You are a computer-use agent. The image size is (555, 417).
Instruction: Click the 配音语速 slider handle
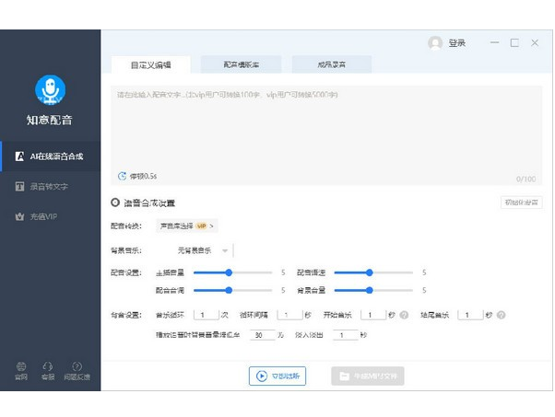tap(370, 272)
